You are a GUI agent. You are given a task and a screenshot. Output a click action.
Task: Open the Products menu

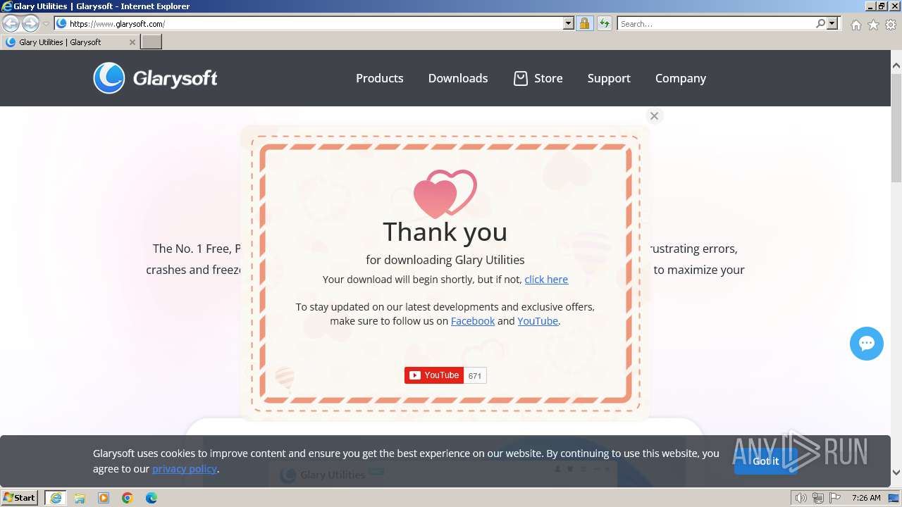[x=379, y=78]
